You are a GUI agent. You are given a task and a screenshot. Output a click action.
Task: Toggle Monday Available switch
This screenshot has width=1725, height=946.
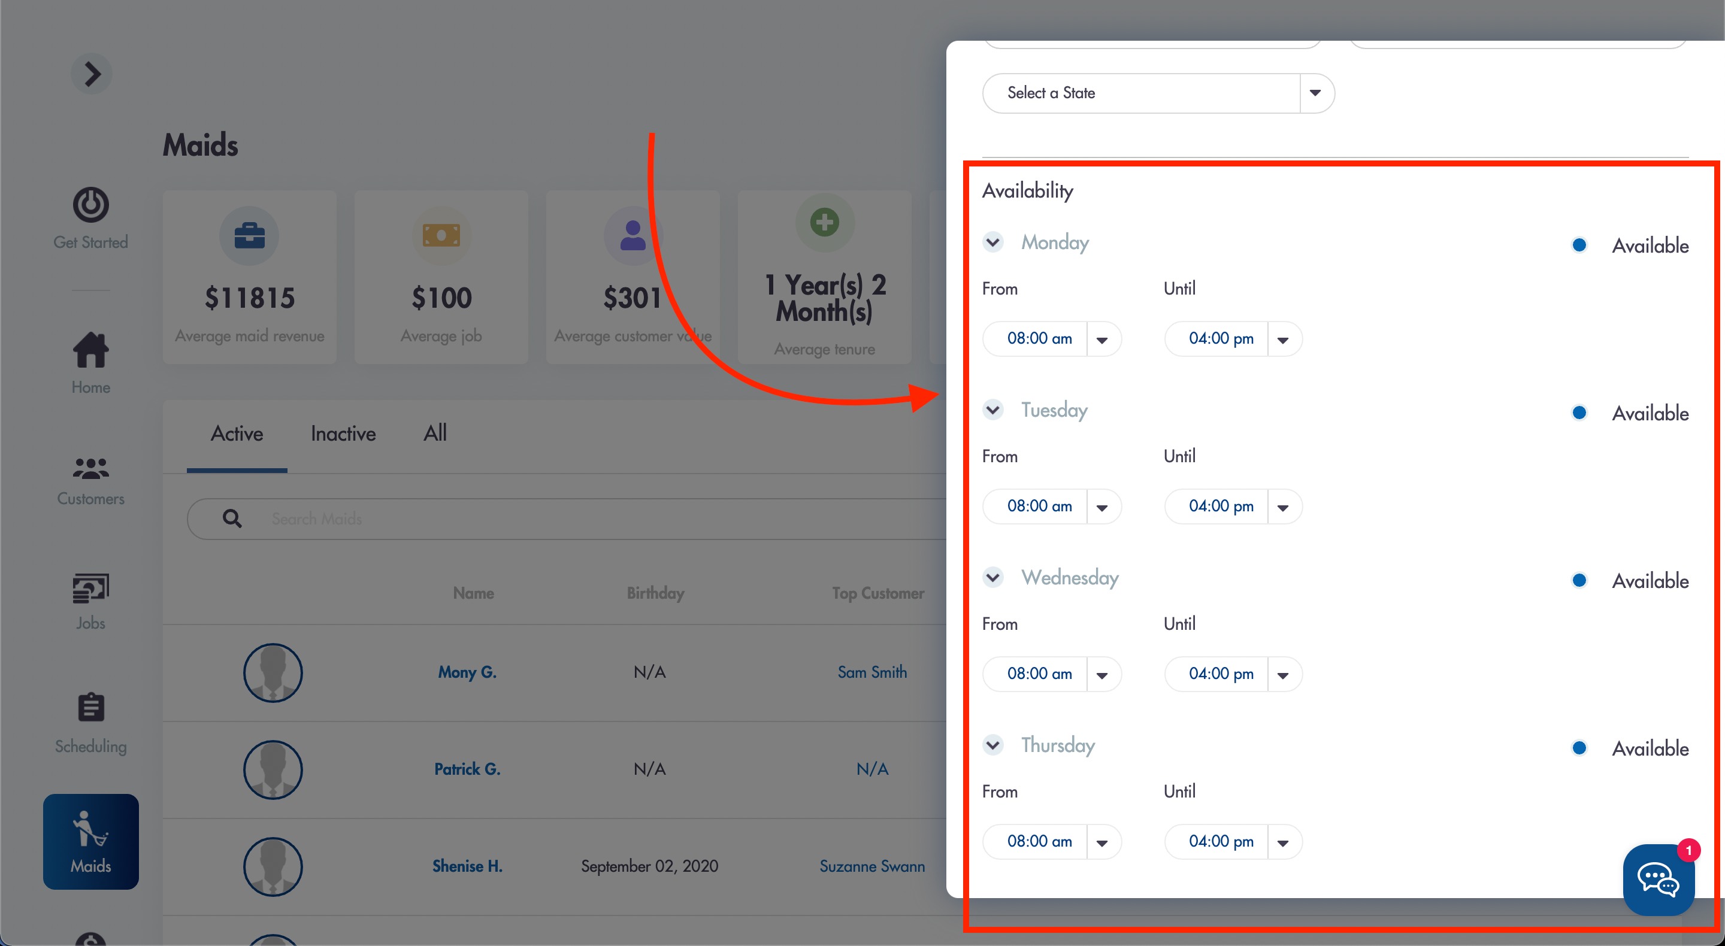[x=1579, y=245]
